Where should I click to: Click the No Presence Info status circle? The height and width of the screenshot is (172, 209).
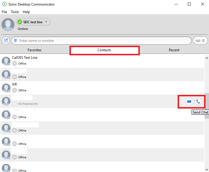(15, 104)
